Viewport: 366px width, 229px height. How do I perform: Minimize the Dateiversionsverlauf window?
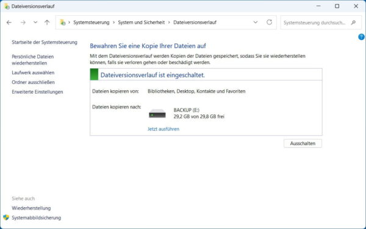click(318, 6)
